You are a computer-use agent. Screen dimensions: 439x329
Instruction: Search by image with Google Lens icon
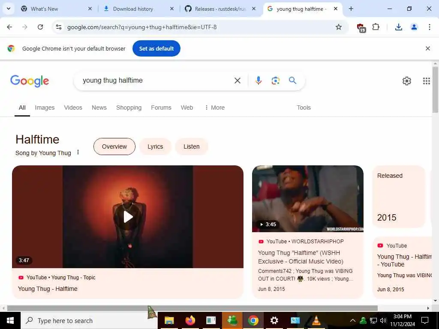point(276,81)
